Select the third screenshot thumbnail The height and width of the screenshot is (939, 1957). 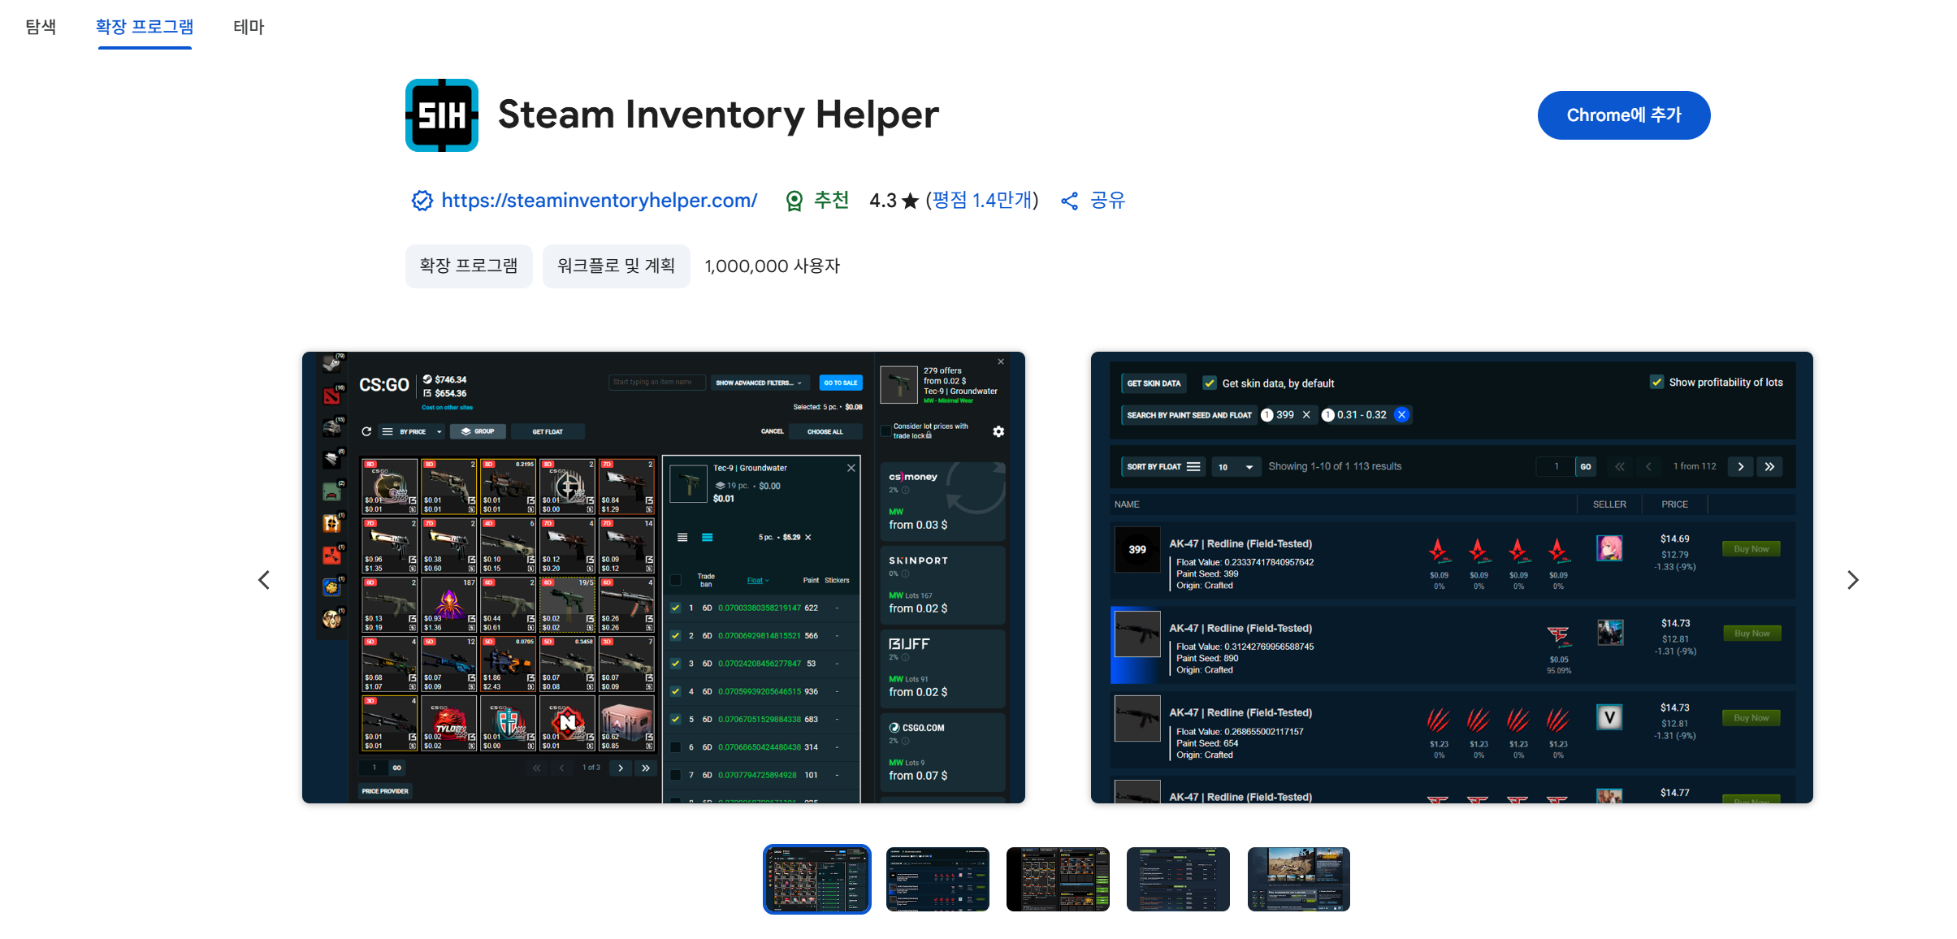(1057, 879)
